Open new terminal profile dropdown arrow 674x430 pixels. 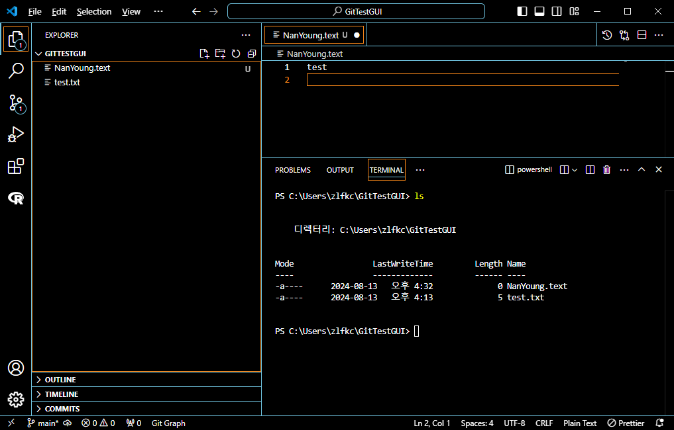coord(575,170)
